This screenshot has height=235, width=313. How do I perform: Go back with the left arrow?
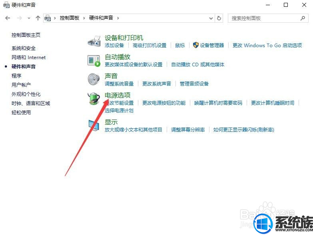click(x=8, y=18)
